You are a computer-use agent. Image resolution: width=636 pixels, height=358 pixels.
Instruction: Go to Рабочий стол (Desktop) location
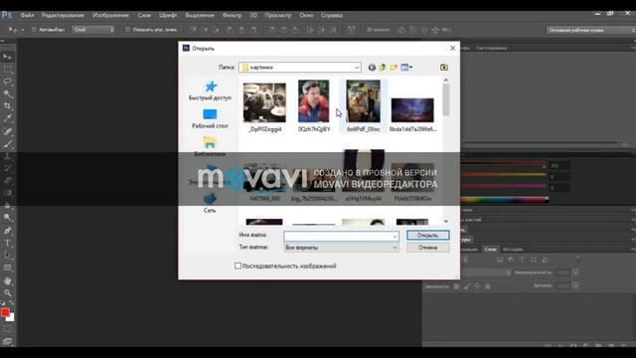pyautogui.click(x=210, y=118)
